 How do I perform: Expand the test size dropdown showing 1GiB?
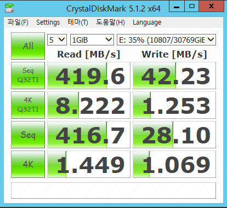point(92,39)
